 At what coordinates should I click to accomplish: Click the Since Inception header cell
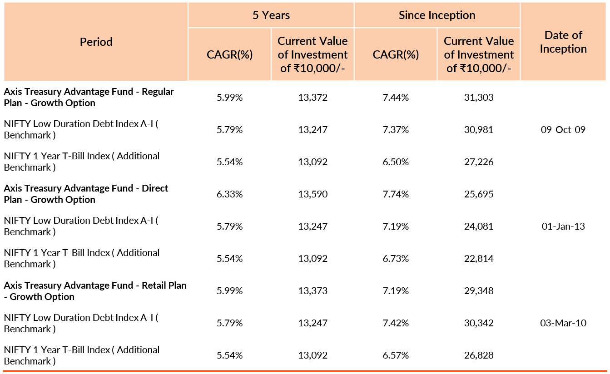click(x=437, y=15)
